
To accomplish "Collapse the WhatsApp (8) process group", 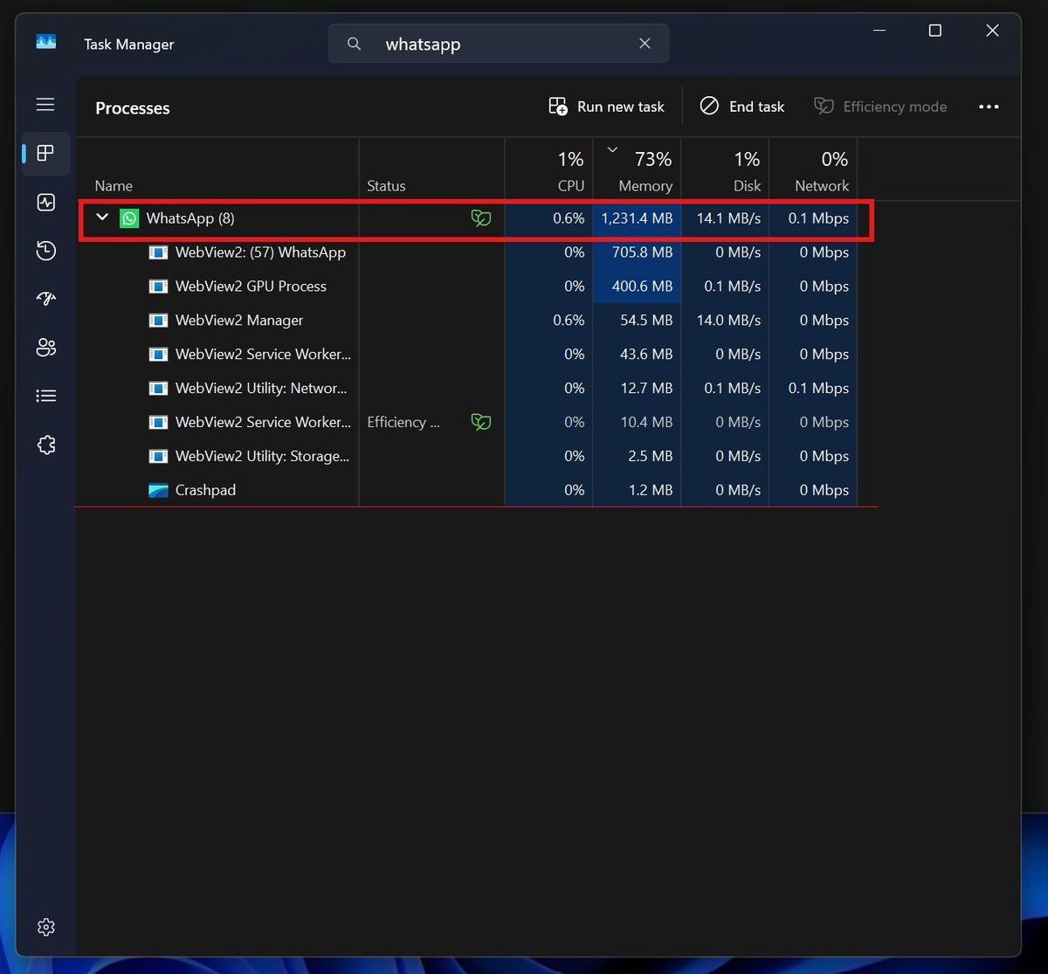I will click(x=102, y=218).
